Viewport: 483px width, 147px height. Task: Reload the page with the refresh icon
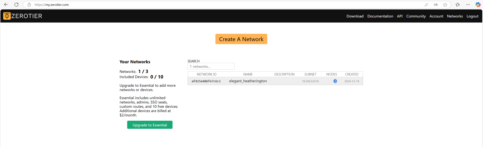click(x=16, y=4)
